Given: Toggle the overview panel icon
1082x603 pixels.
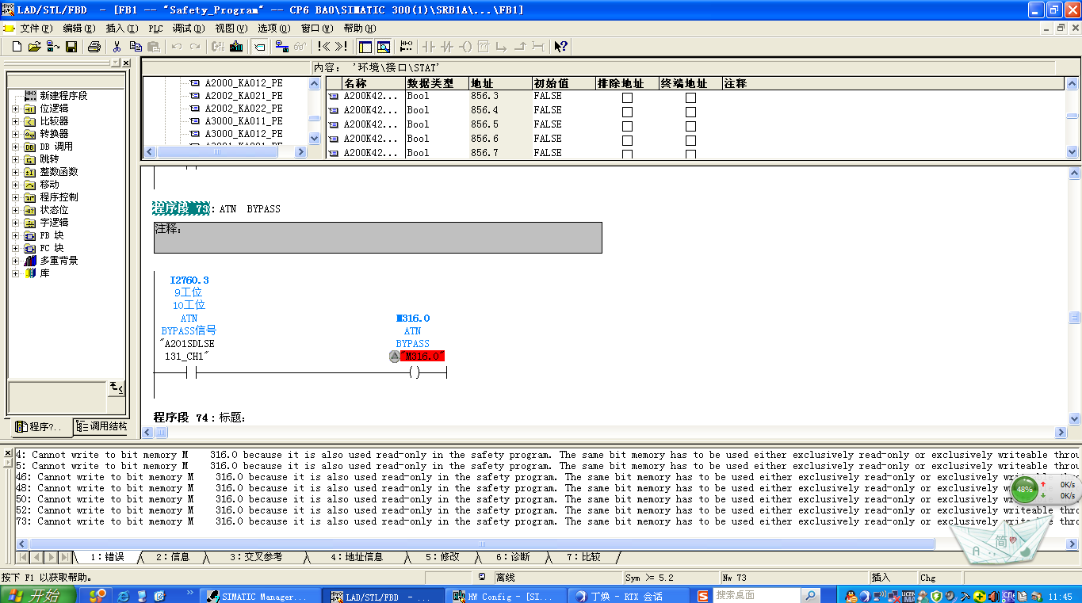Looking at the screenshot, I should click(365, 47).
